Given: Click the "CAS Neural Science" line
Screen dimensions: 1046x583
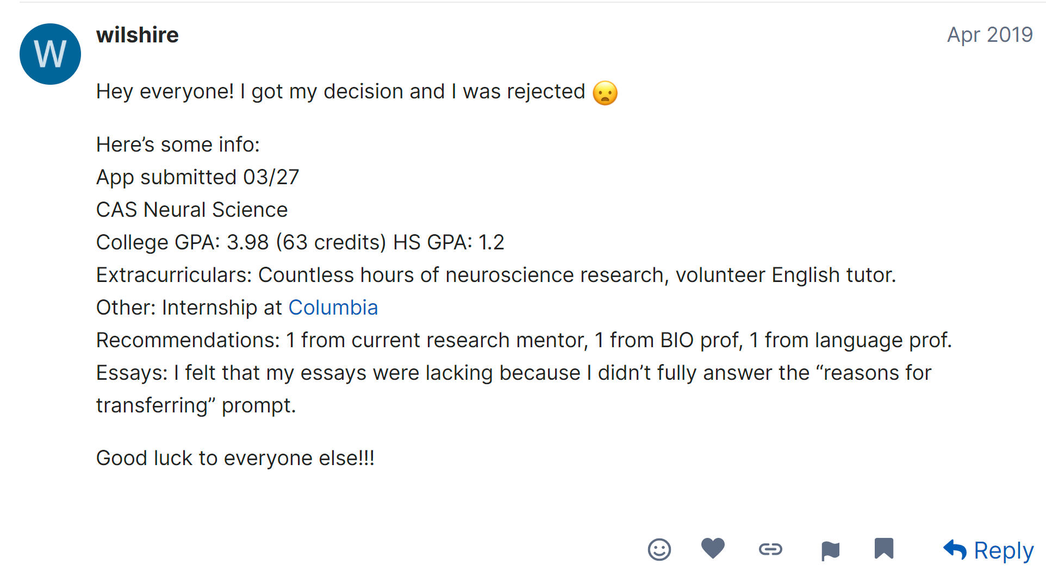Looking at the screenshot, I should pos(192,210).
